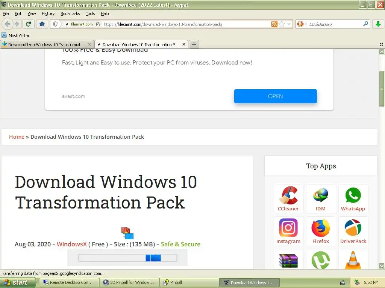Open the filesmint.com site identity label

[x=82, y=24]
